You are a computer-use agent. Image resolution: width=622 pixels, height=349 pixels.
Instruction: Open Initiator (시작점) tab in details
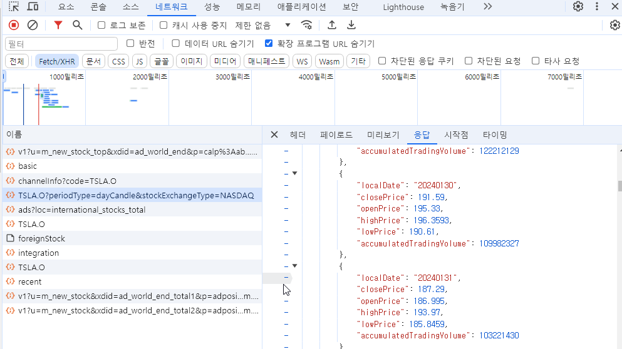[456, 135]
